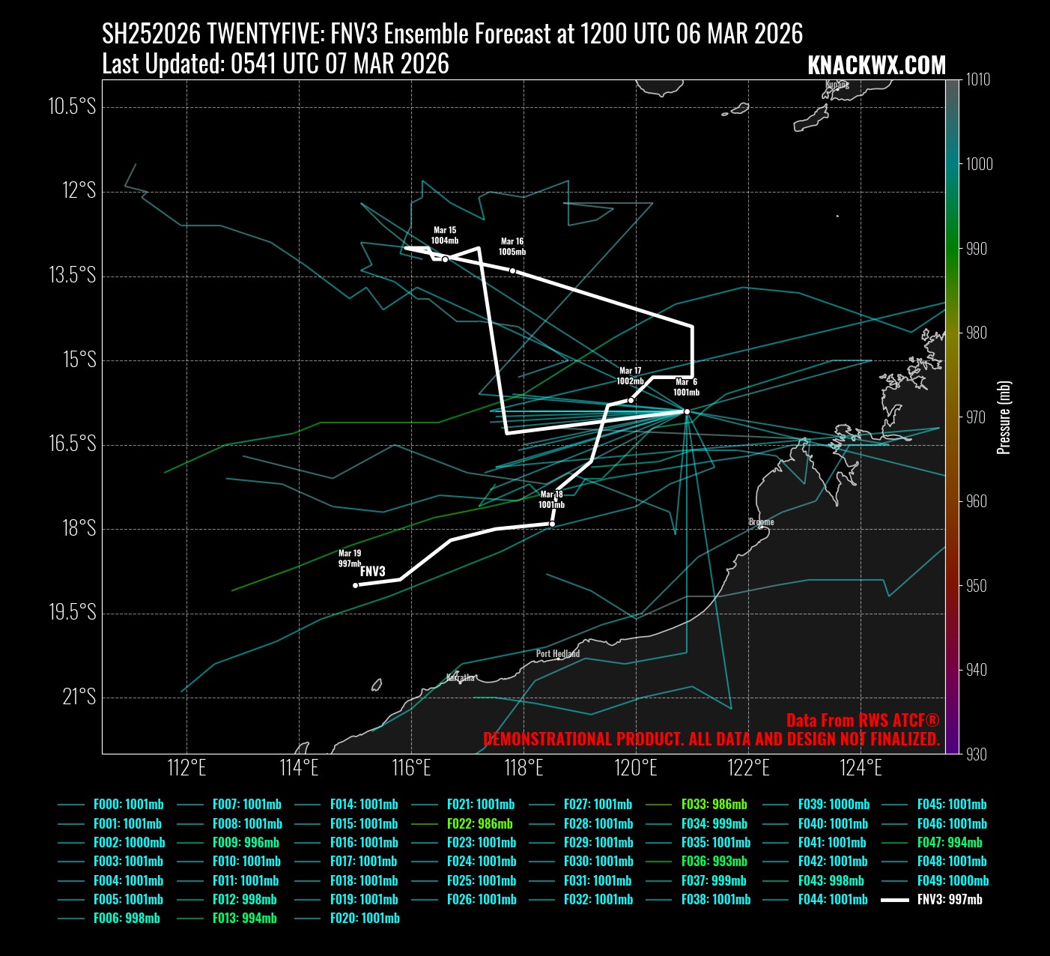The image size is (1050, 956).
Task: Select the F013: 994mb legend entry
Action: coord(244,918)
